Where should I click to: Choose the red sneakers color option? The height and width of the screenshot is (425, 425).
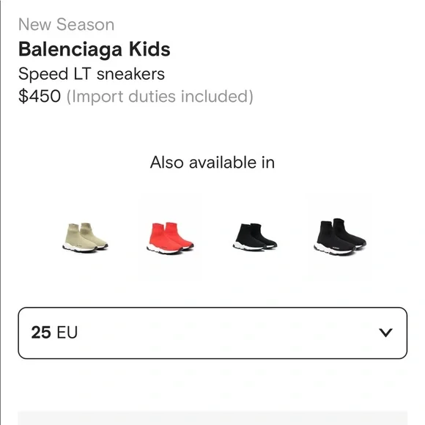[170, 238]
